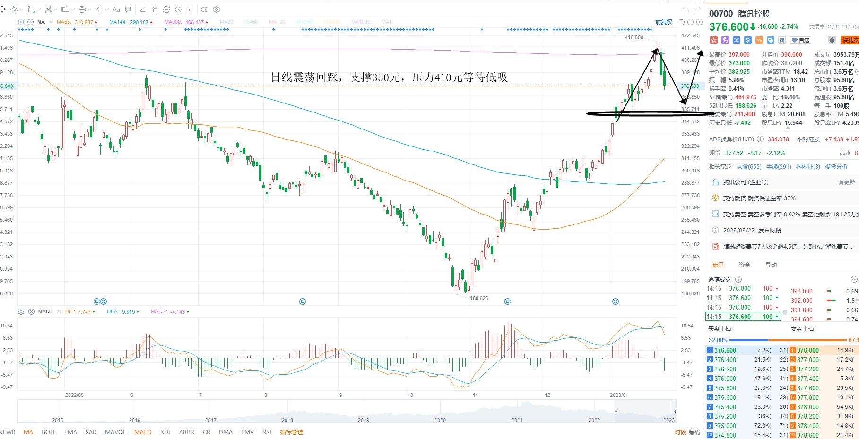Switch to 盘口 tab
The width and height of the screenshot is (859, 439).
718,265
